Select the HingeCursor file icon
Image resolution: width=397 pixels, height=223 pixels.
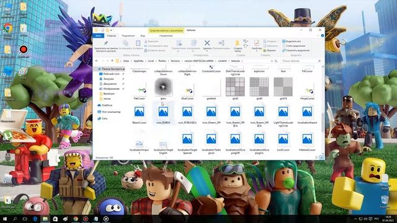click(307, 89)
